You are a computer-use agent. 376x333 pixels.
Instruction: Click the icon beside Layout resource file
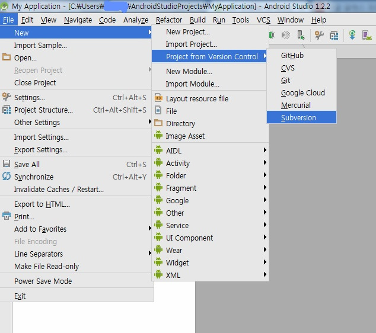coord(158,98)
